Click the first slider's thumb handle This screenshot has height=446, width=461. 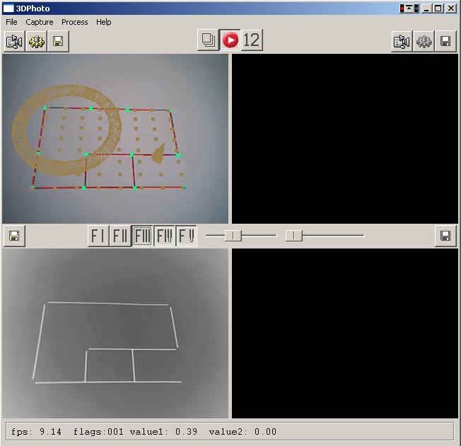pyautogui.click(x=233, y=236)
